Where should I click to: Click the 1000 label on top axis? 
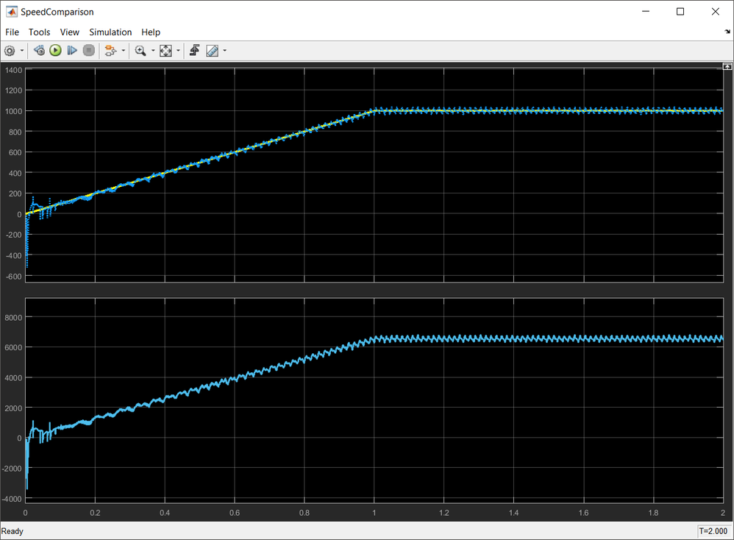click(13, 111)
